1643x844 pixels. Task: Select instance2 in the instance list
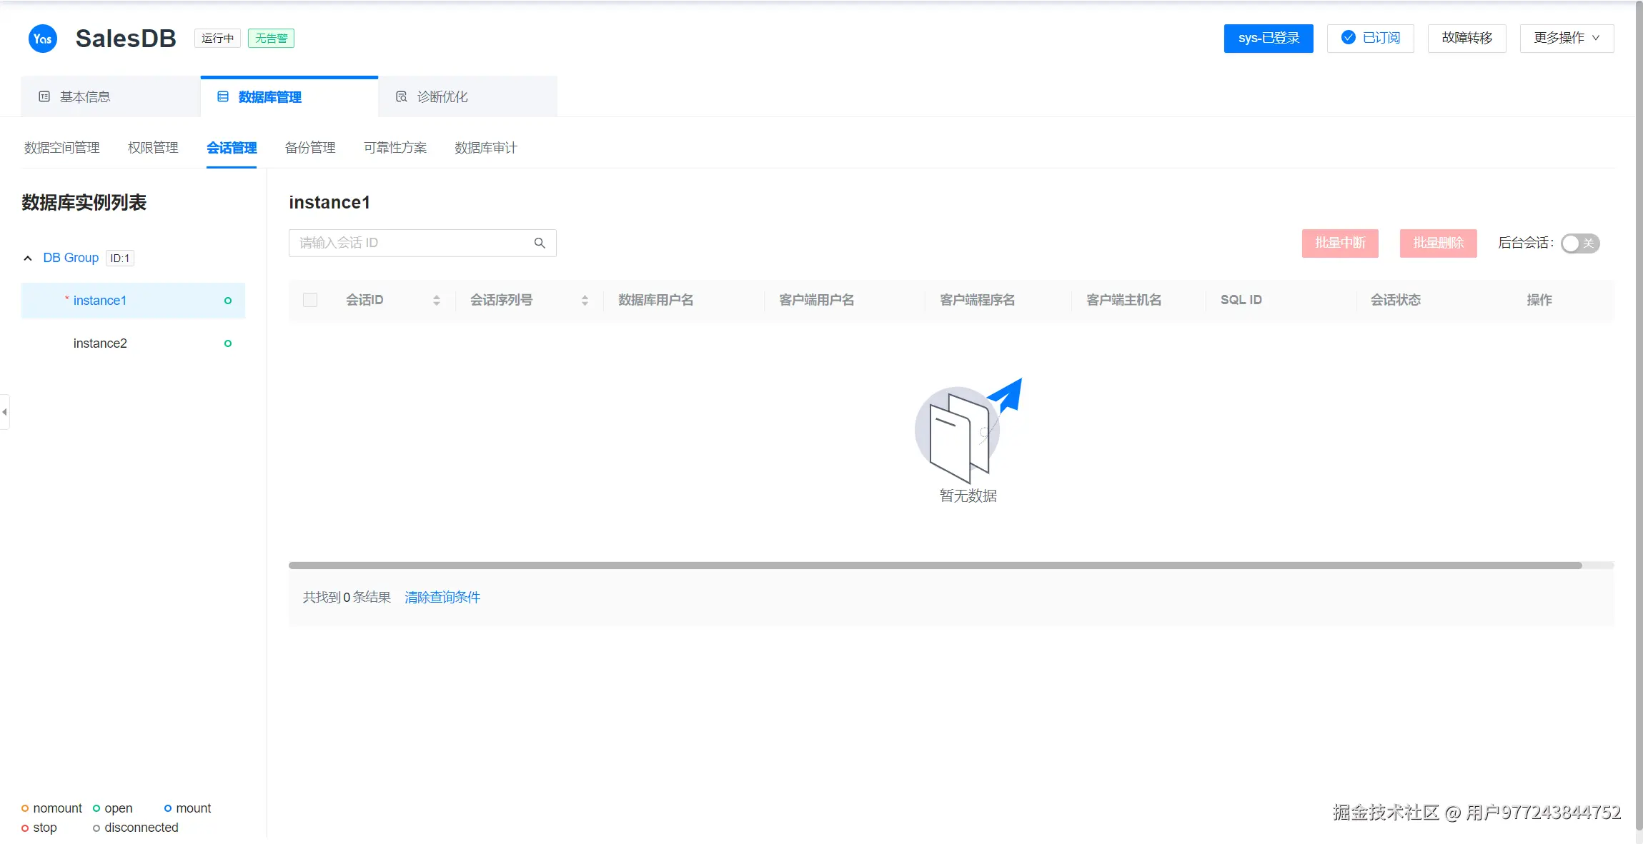pos(100,343)
